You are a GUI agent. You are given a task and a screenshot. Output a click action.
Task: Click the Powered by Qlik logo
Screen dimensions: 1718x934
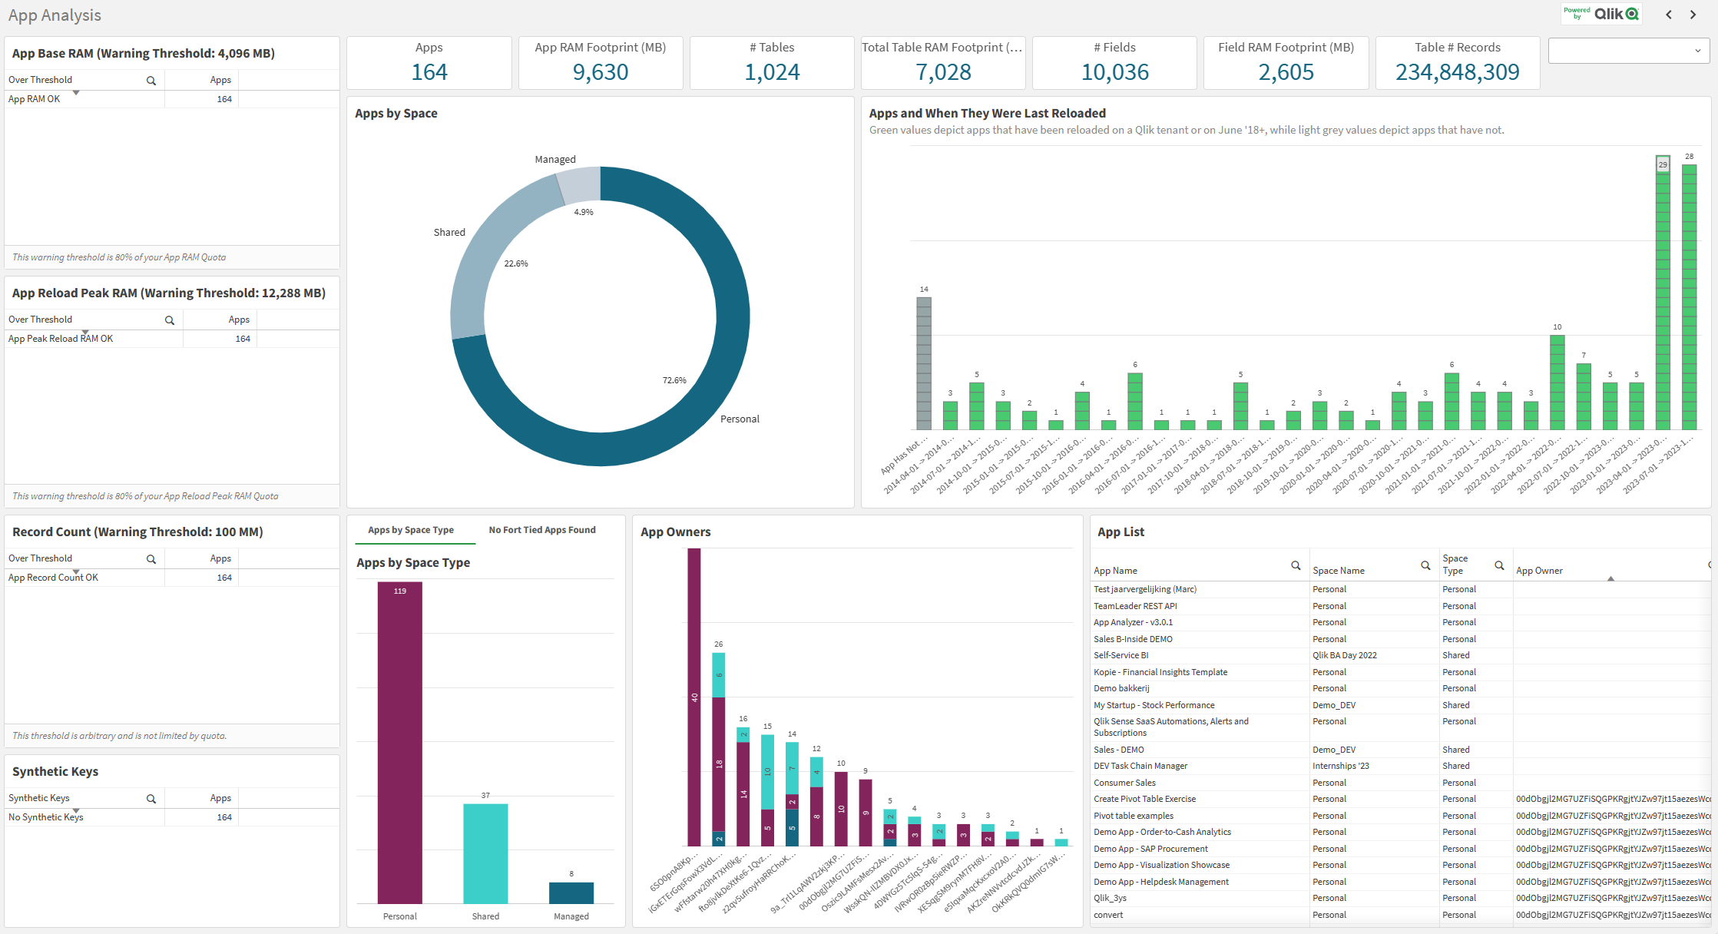coord(1601,14)
